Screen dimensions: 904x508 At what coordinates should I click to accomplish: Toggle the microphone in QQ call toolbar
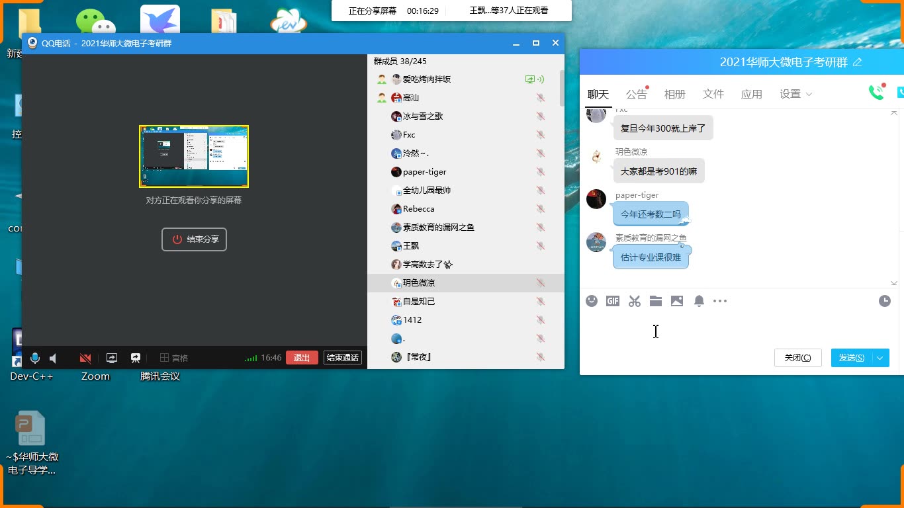35,358
